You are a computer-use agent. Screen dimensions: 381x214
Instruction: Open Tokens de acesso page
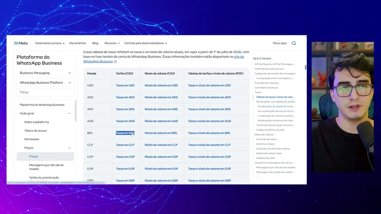[x=35, y=130]
